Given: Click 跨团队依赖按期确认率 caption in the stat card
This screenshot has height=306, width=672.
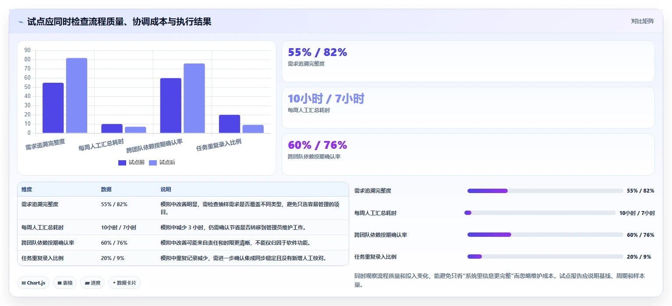Looking at the screenshot, I should point(314,157).
